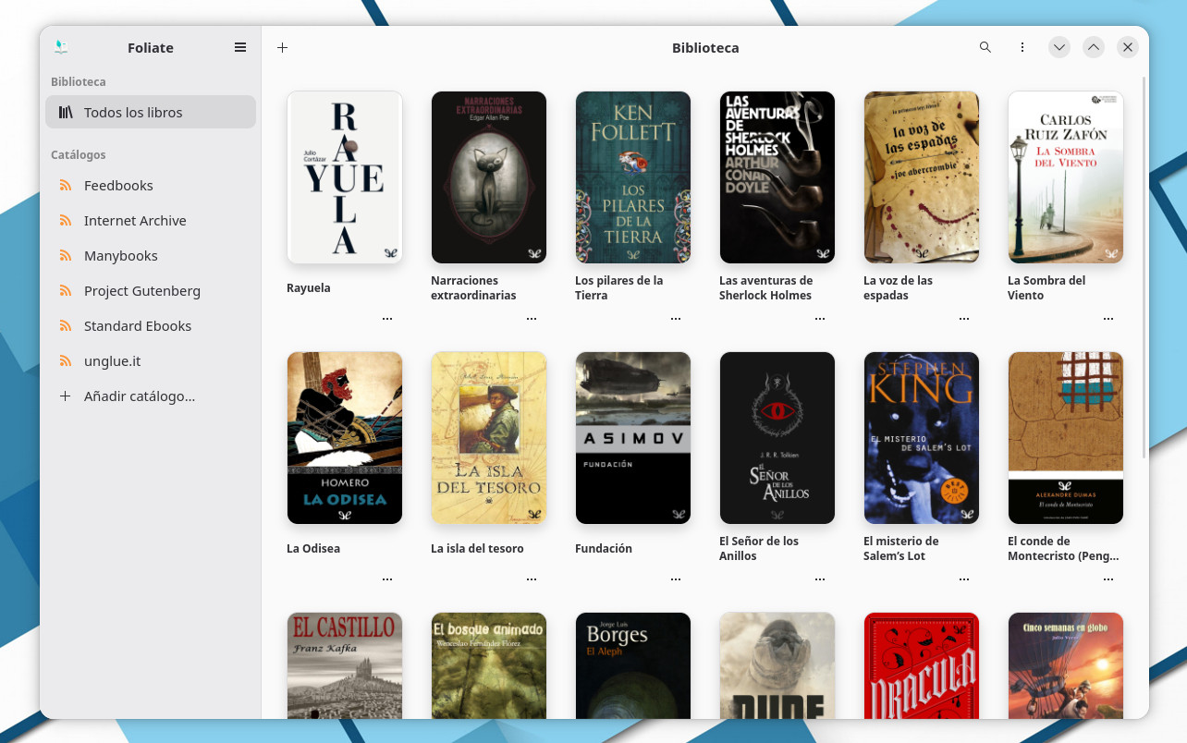Click plus icon beside Añadir catálogo
The image size is (1187, 743).
point(66,396)
